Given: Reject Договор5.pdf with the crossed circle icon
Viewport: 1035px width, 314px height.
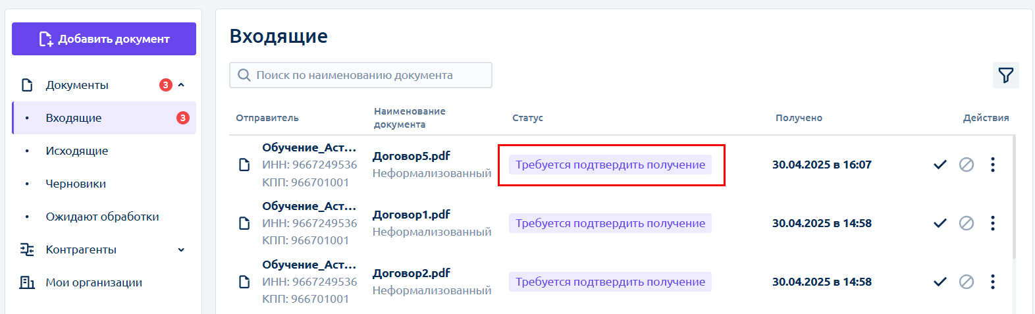Looking at the screenshot, I should tap(967, 165).
